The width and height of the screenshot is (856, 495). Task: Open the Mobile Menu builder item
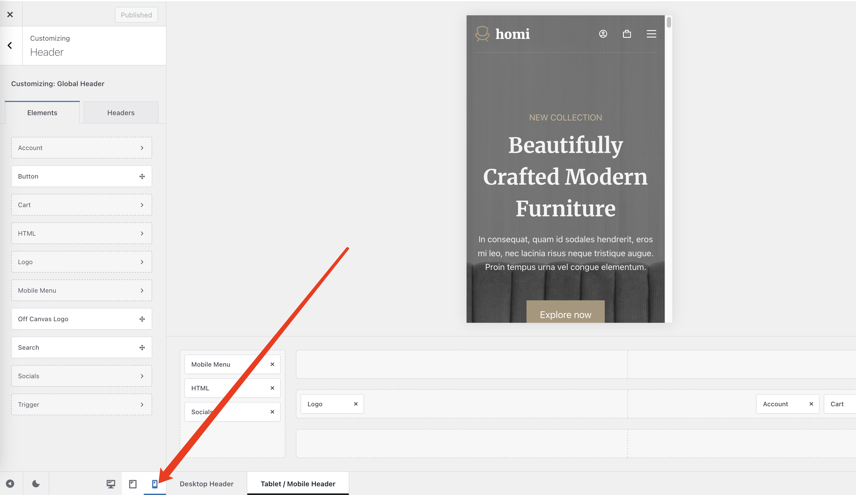click(232, 364)
